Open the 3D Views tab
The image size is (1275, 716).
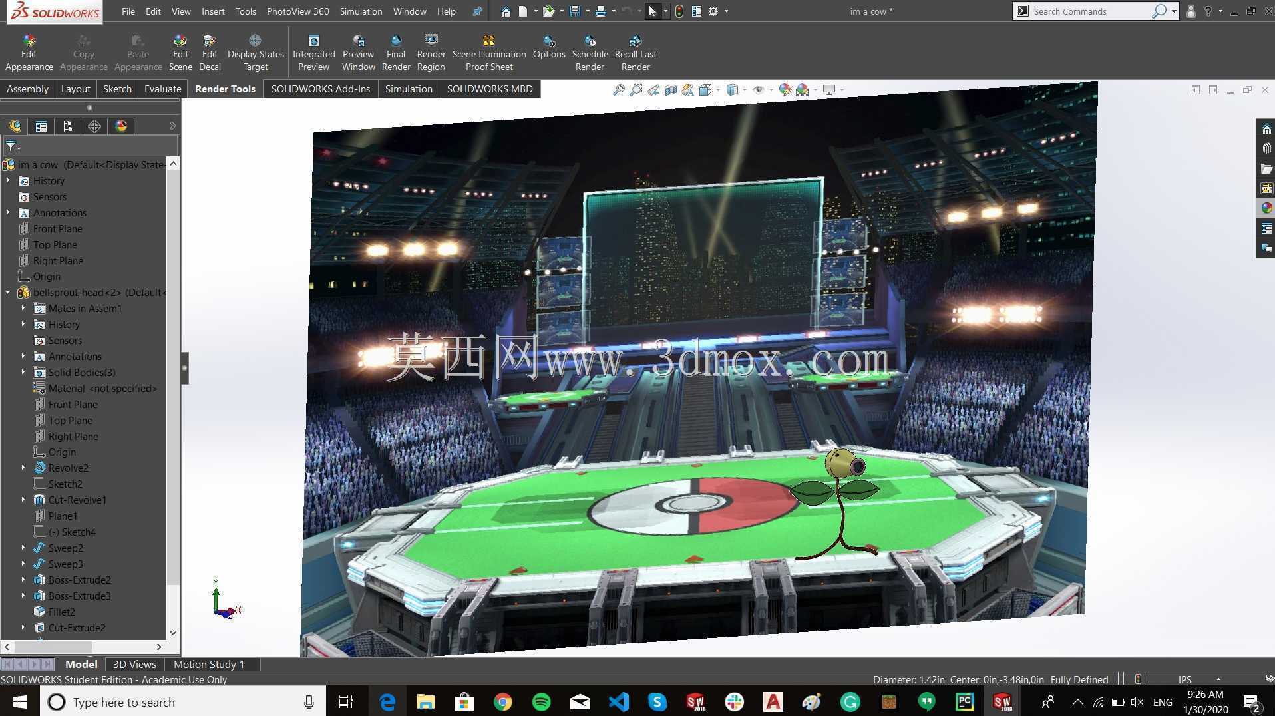tap(134, 664)
